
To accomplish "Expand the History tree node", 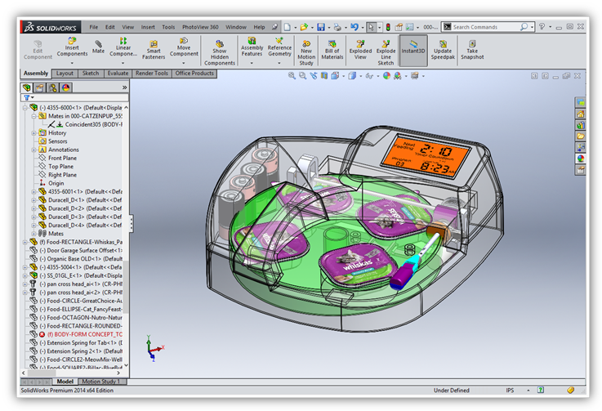I will [34, 132].
